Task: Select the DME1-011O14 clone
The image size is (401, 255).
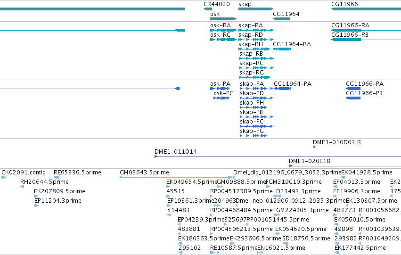Action: pyautogui.click(x=278, y=156)
